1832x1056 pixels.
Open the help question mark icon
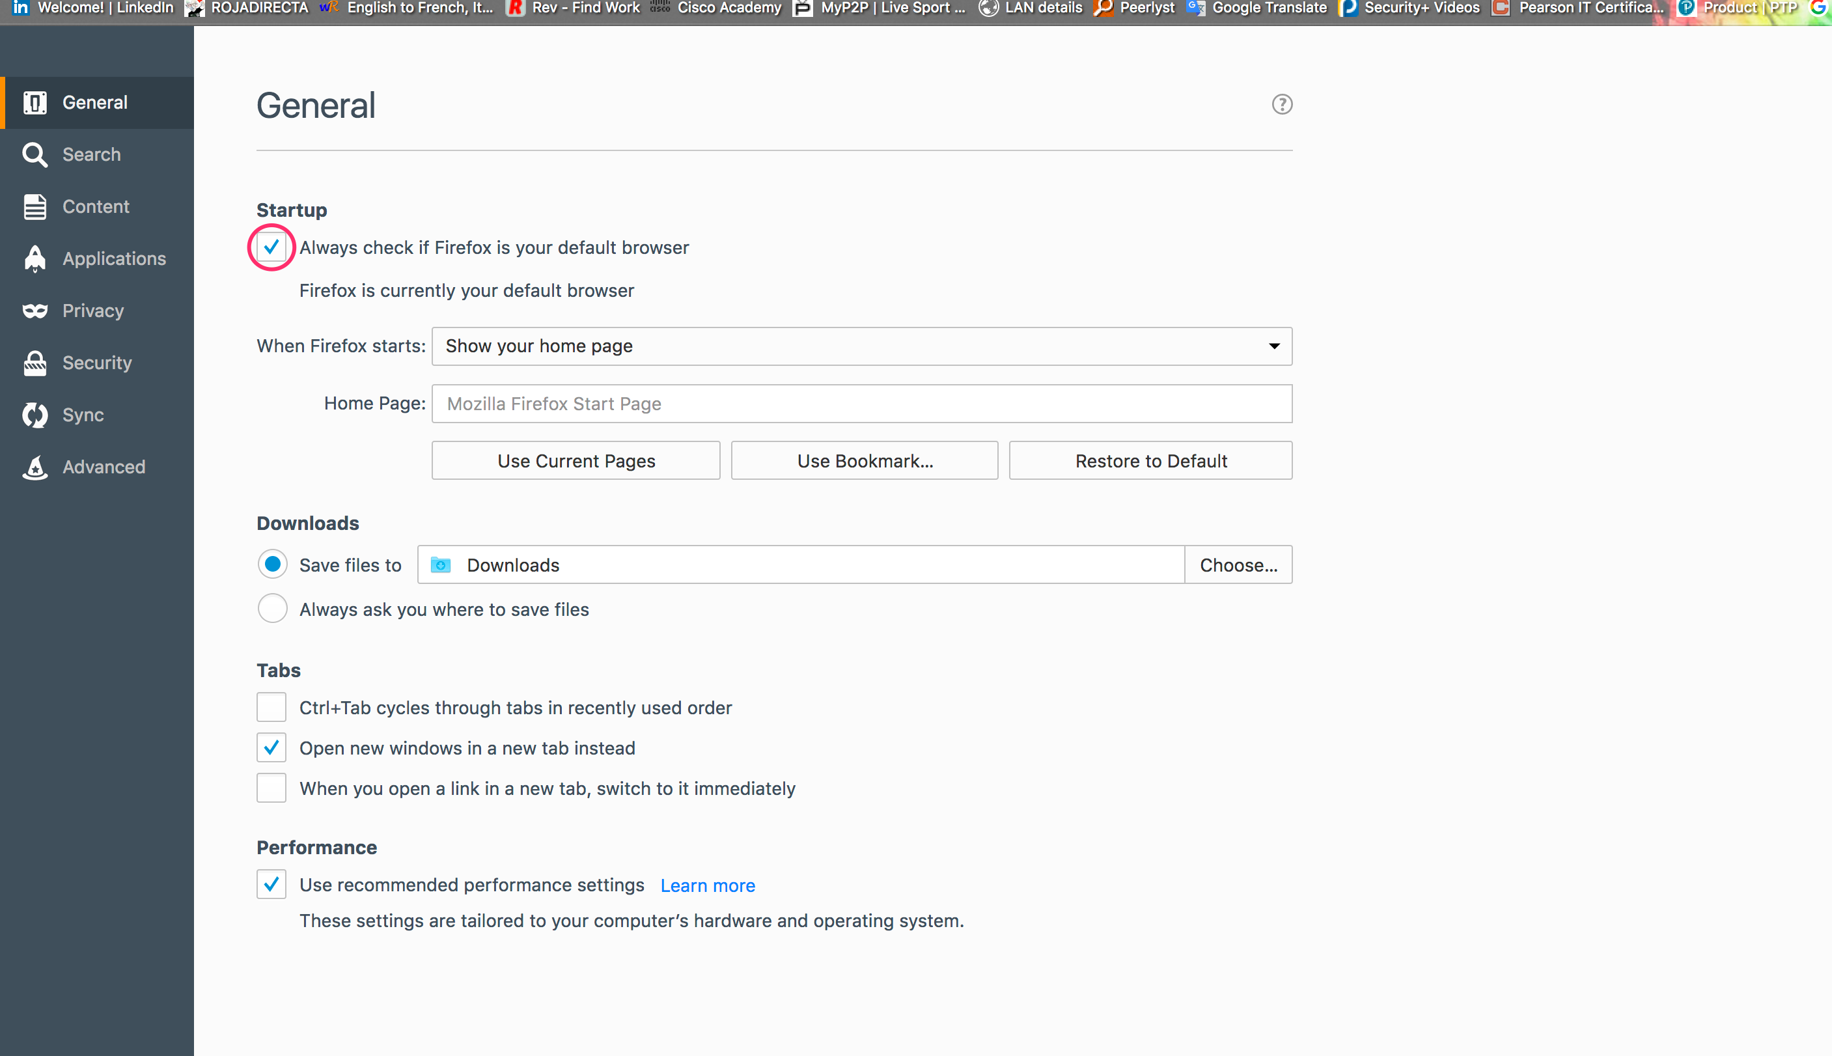click(1281, 104)
